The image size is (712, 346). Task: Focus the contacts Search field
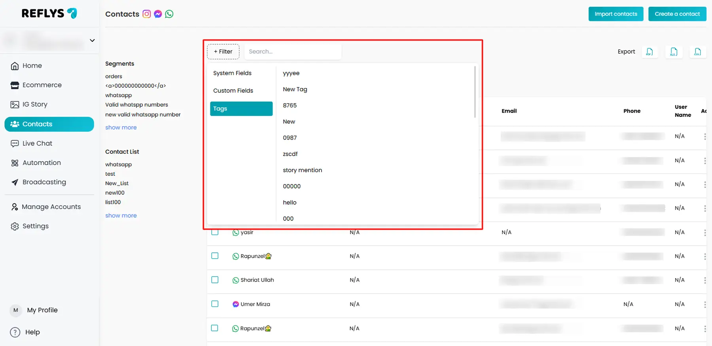pyautogui.click(x=292, y=51)
